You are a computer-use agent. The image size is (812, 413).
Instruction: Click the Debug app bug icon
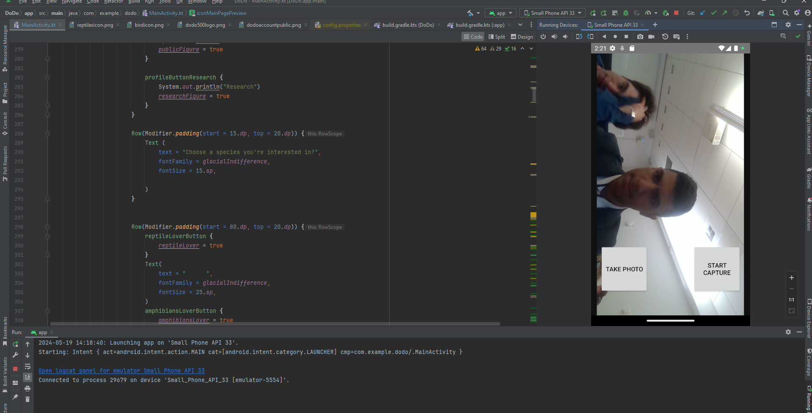click(x=625, y=13)
